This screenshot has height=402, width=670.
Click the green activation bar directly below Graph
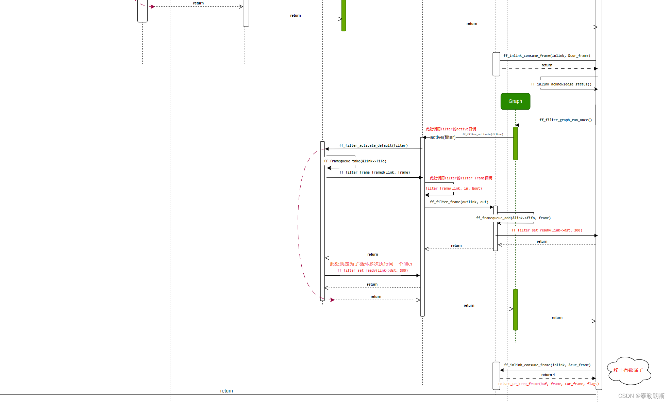515,143
